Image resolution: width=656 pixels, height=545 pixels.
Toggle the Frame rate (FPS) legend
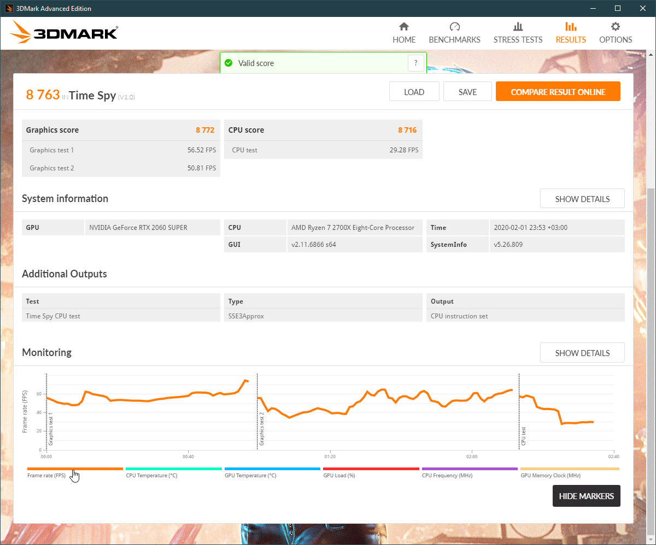pos(75,472)
